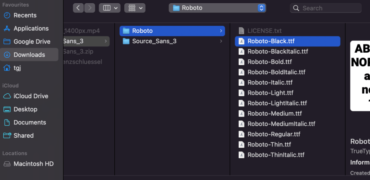Open Recents in the sidebar

(x=25, y=15)
